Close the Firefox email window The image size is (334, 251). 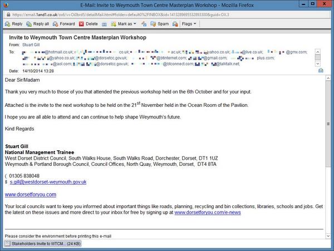[x=324, y=4]
